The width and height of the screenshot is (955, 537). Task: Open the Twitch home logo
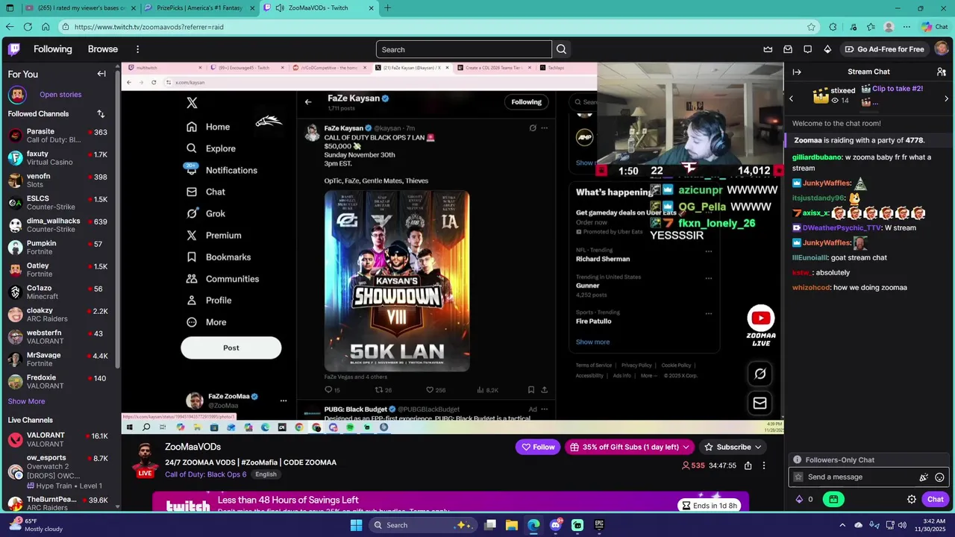(x=14, y=49)
